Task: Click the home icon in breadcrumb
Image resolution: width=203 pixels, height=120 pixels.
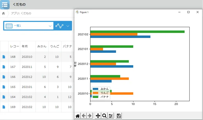Action: [x=4, y=13]
